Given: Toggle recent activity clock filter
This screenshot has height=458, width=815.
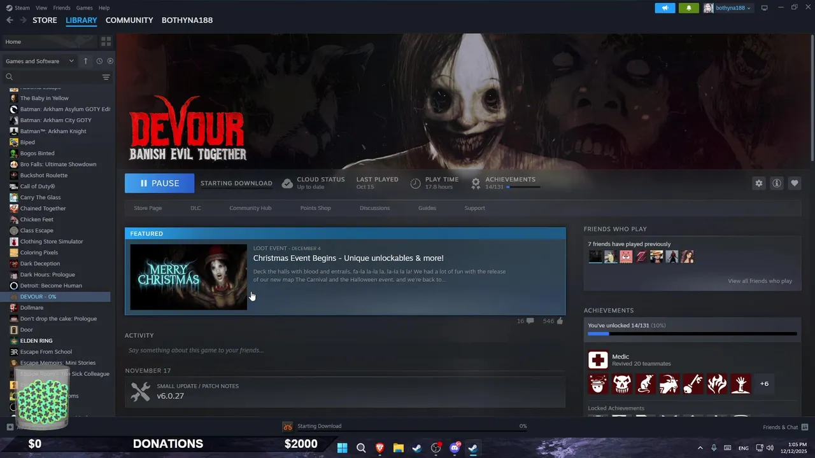Looking at the screenshot, I should [x=99, y=61].
